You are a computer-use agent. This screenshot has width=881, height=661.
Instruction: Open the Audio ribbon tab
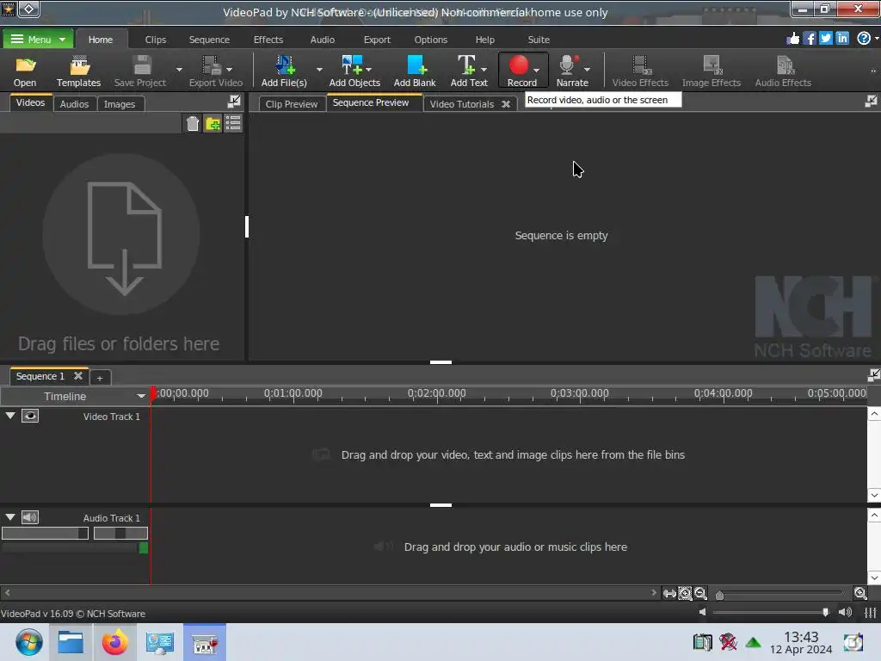pos(323,40)
